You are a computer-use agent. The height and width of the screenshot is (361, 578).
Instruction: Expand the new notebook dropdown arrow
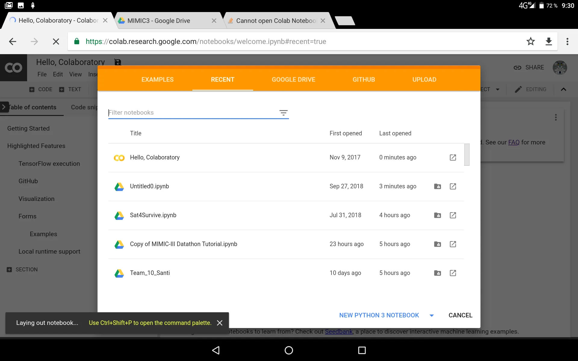click(431, 315)
